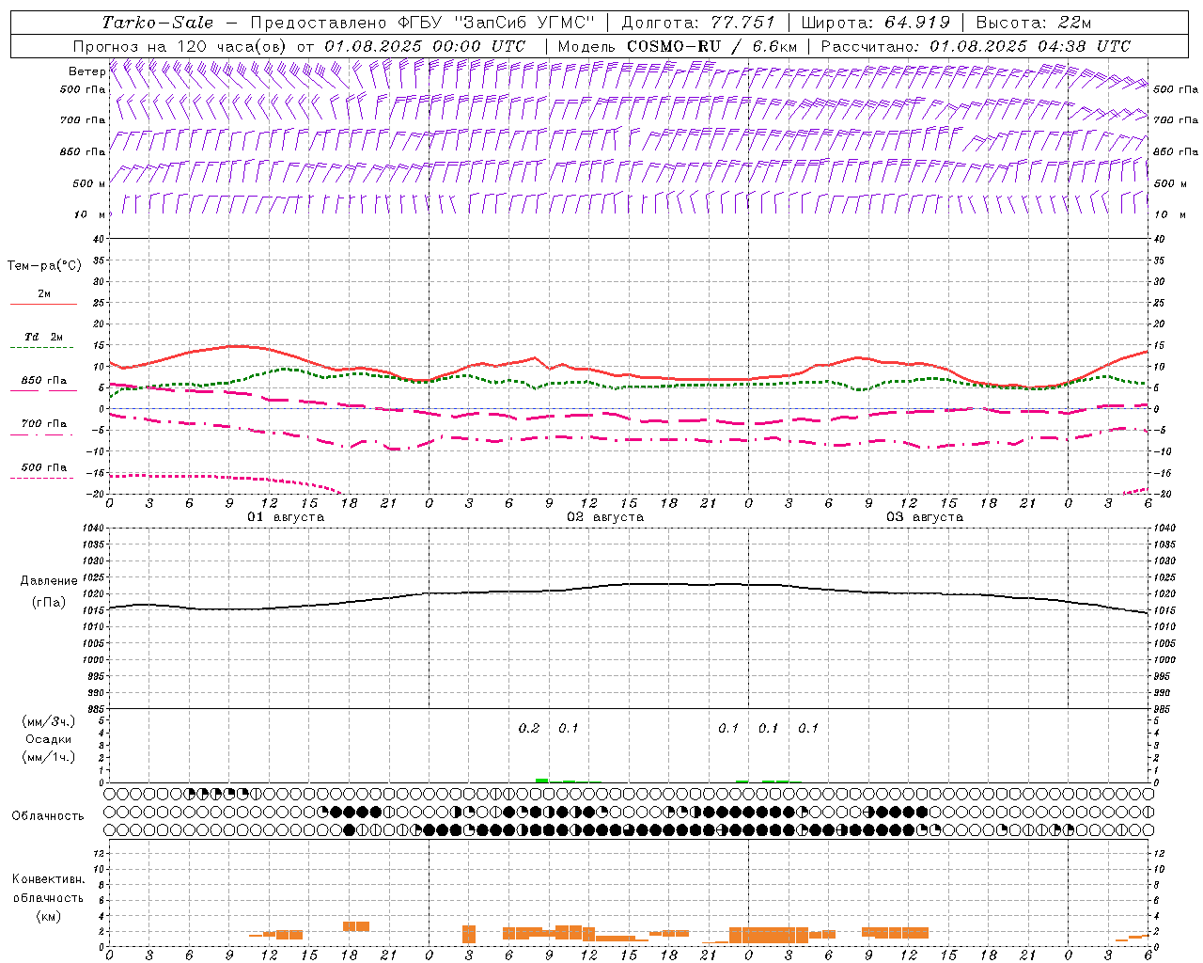Select 'Прогноз на 120 часа(ов)' forecast start text
The height and width of the screenshot is (963, 1203).
pos(180,46)
